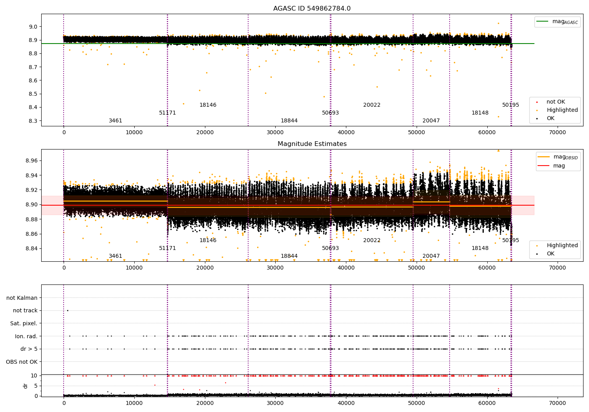Click the '5' tick on the dr axis
This screenshot has width=589, height=412.
[36, 386]
